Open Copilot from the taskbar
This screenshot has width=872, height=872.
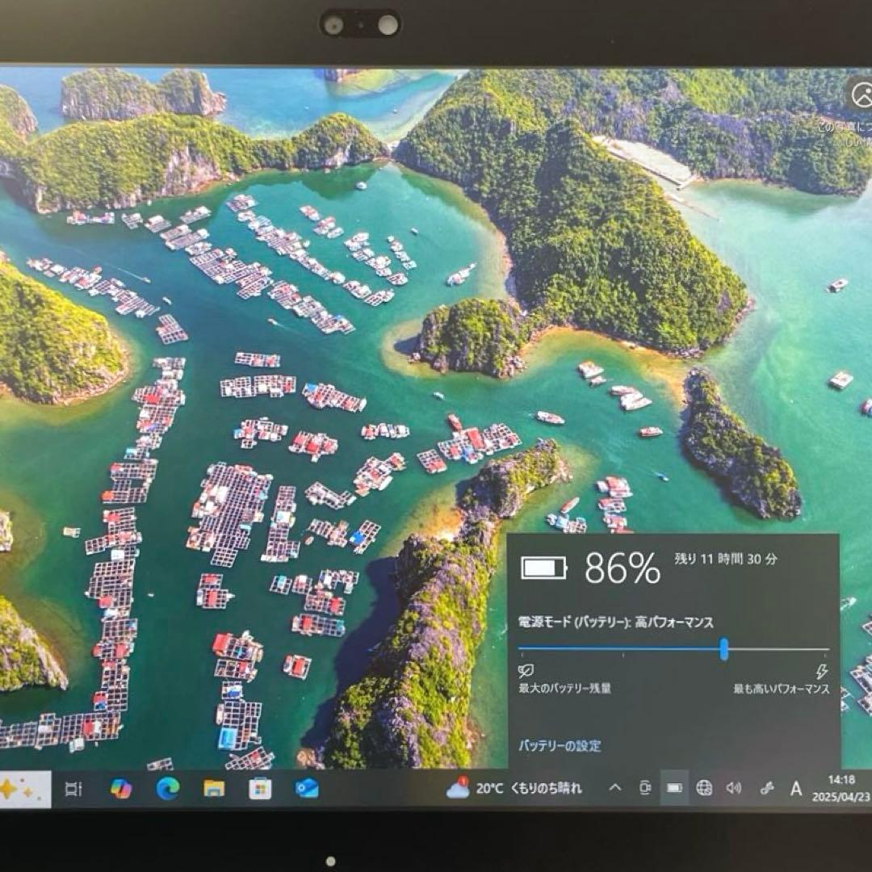(x=121, y=789)
